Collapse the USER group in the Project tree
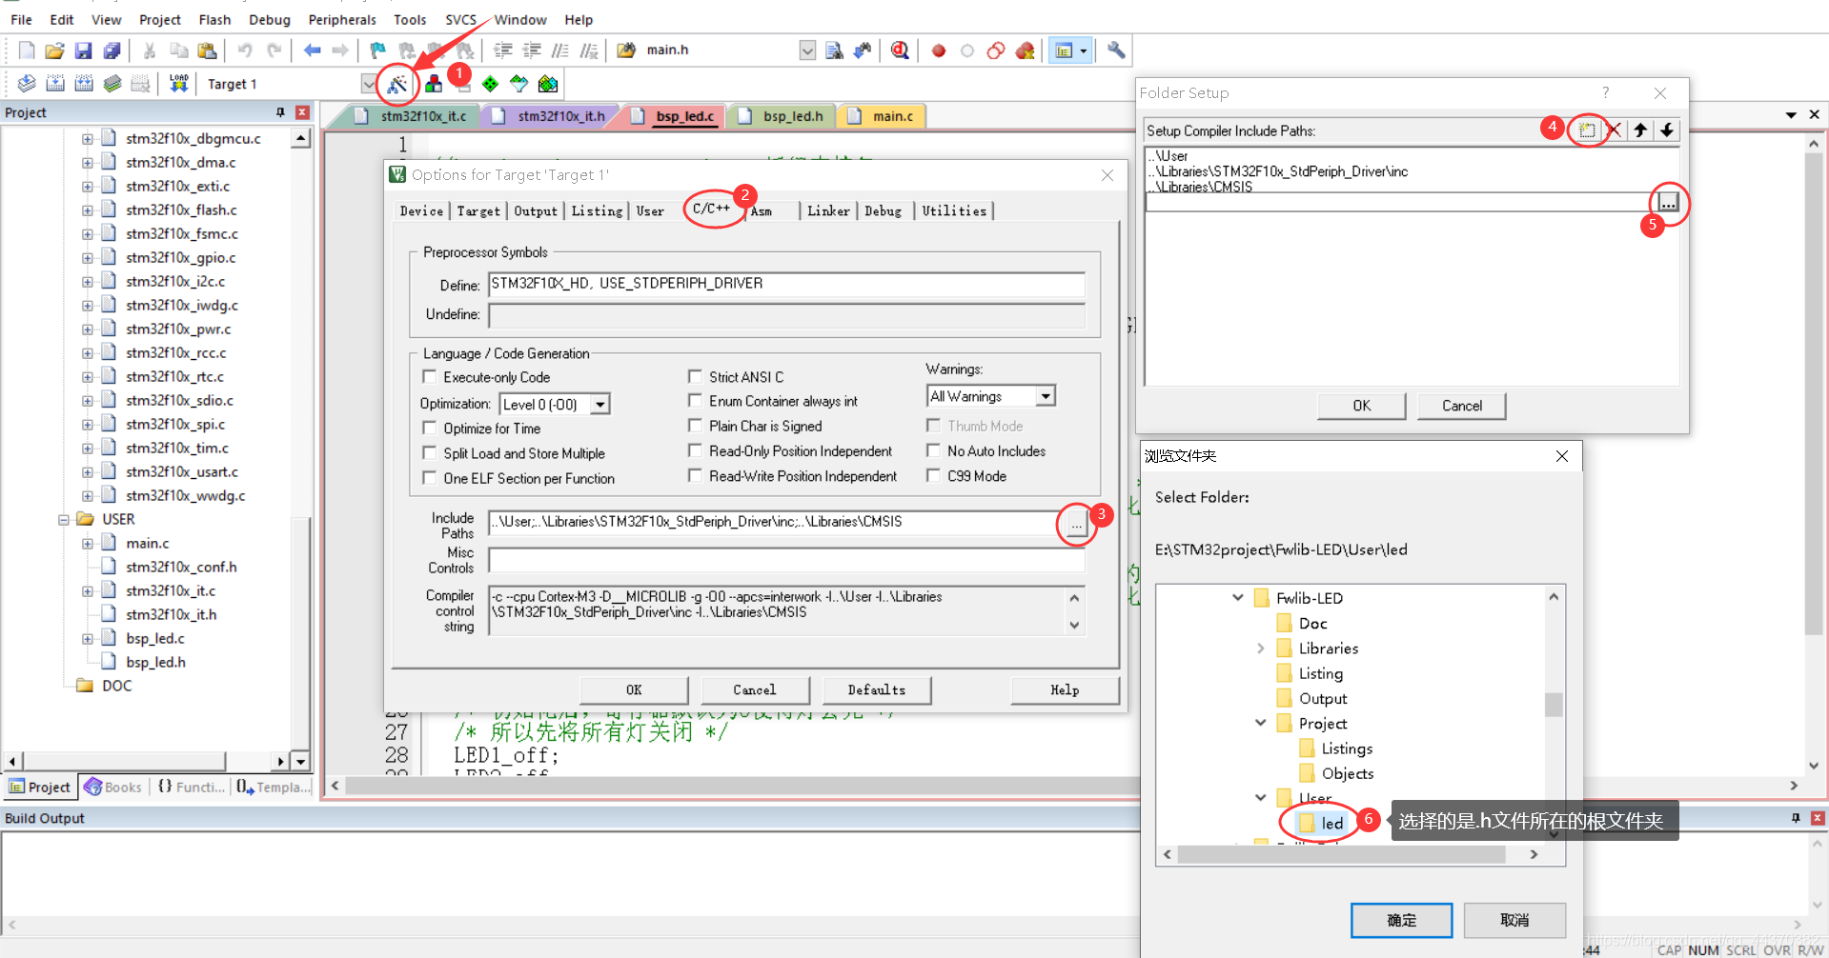The height and width of the screenshot is (958, 1829). point(64,519)
